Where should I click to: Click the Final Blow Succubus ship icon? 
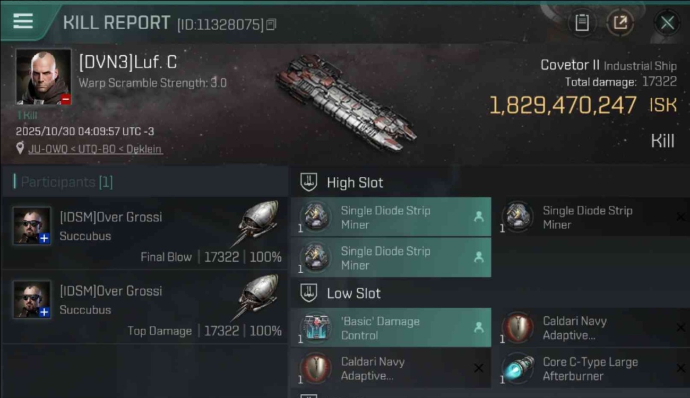click(x=259, y=222)
